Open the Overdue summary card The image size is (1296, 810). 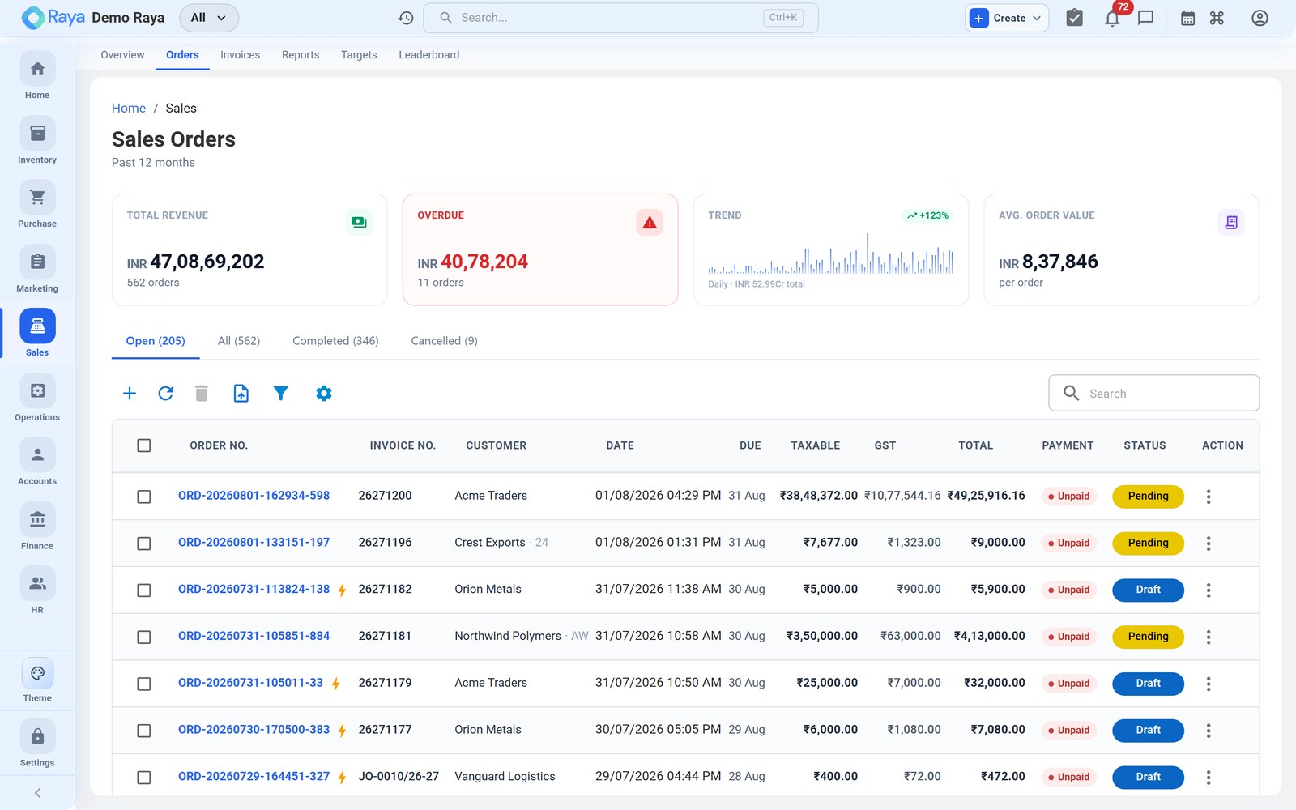point(540,249)
